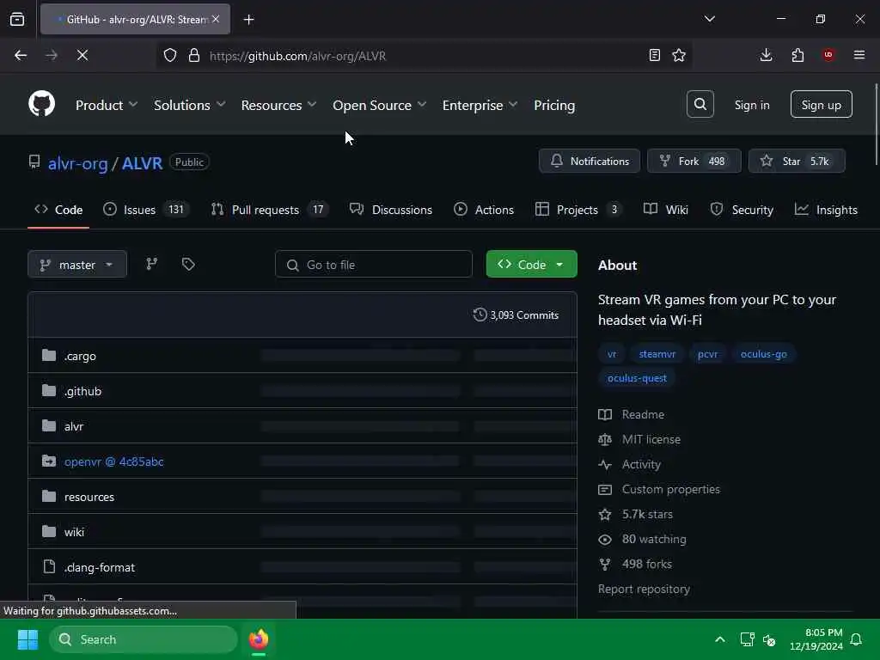The width and height of the screenshot is (880, 660).
Task: Open Firefox hamburger application menu
Action: [x=859, y=55]
